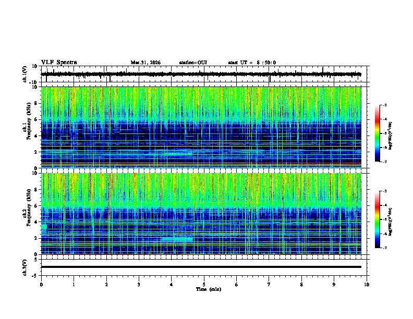Click the ch.2 color scale log(PSD) label
The width and height of the screenshot is (413, 319).
(390, 222)
